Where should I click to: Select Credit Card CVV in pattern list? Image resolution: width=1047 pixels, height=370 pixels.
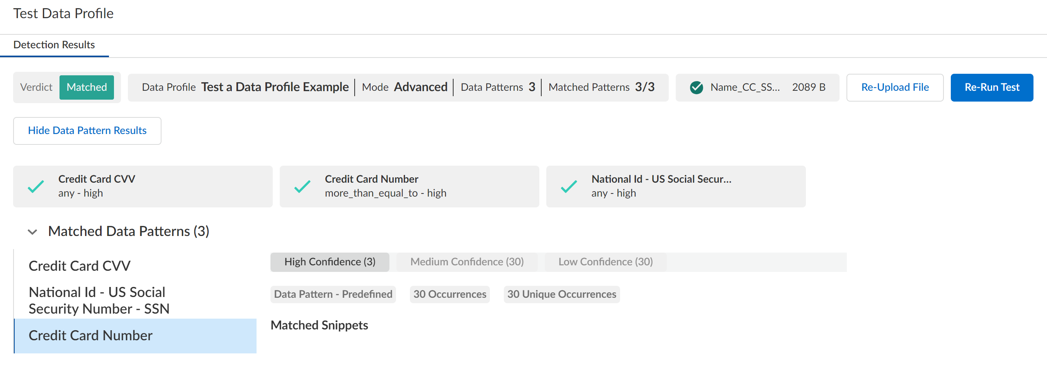tap(80, 266)
